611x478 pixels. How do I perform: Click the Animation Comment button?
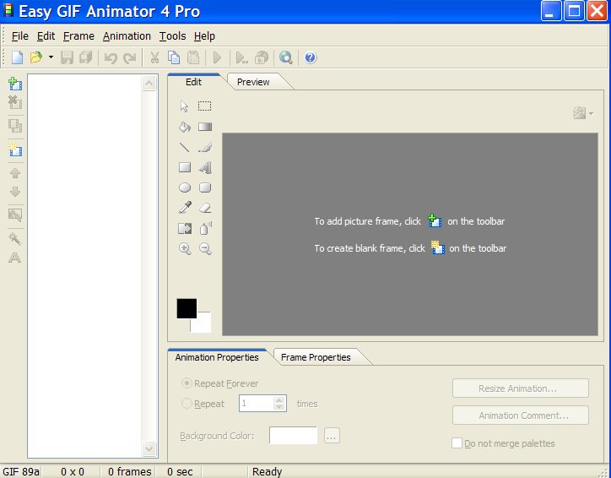tap(520, 416)
